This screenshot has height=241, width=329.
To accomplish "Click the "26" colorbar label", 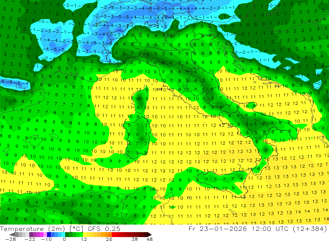I will tap(109, 239).
